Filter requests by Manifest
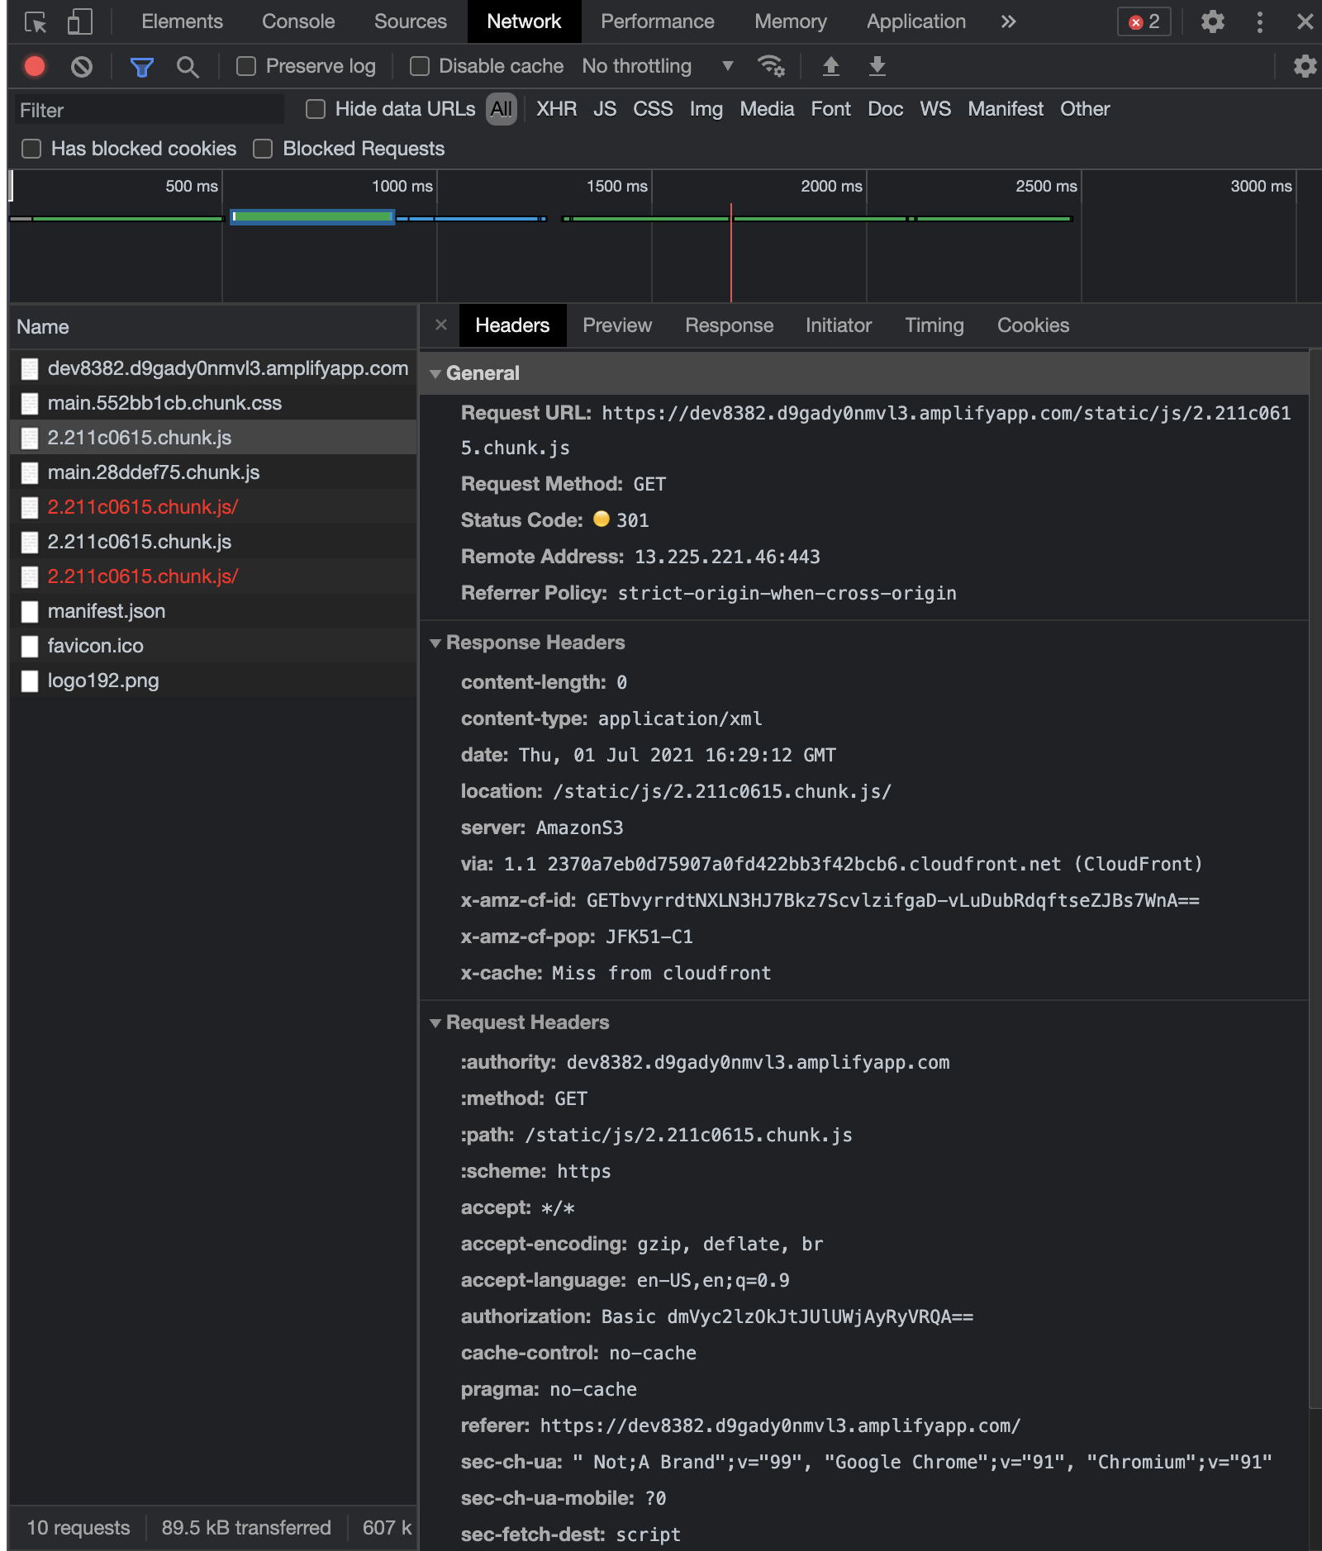 pyautogui.click(x=1006, y=109)
